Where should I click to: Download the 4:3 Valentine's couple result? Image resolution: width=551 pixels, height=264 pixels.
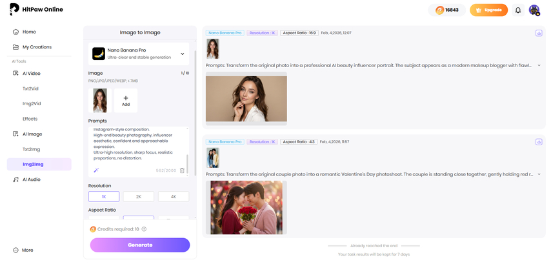coord(538,142)
